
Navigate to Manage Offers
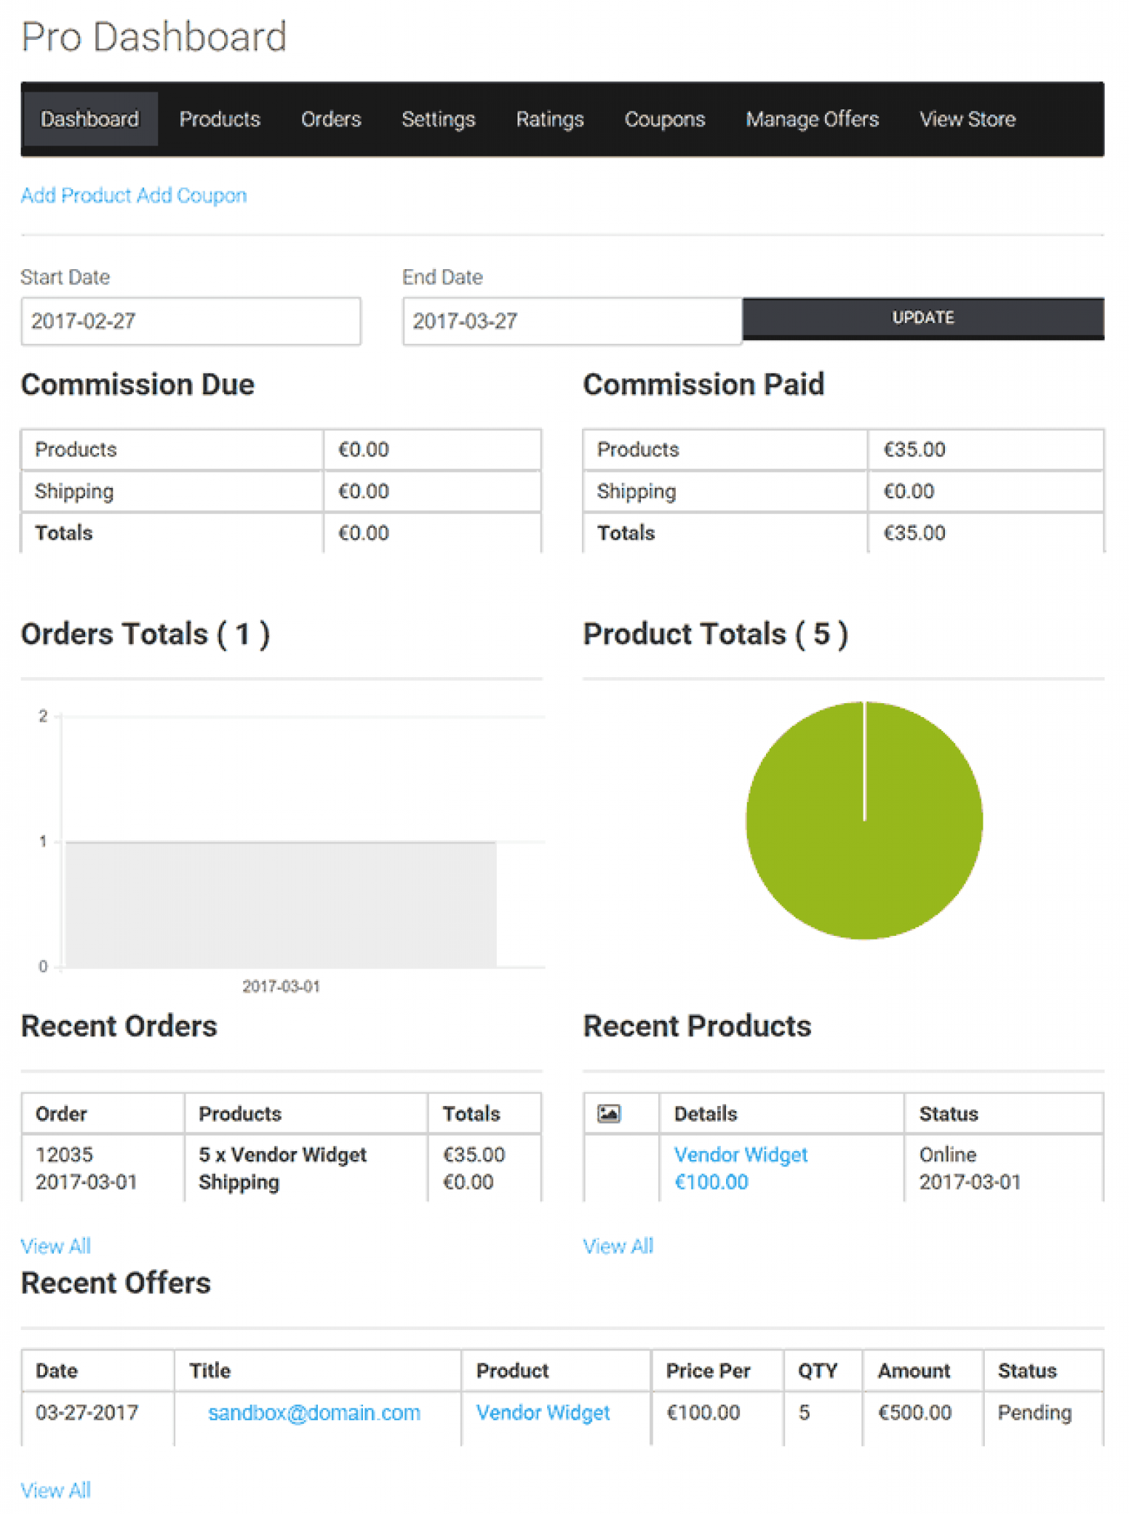pyautogui.click(x=812, y=119)
